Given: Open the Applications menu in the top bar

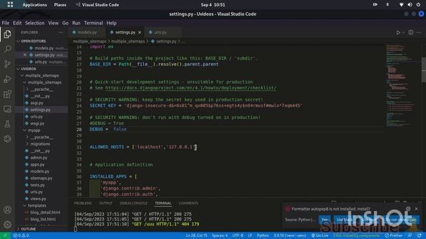Looking at the screenshot, I should [35, 5].
